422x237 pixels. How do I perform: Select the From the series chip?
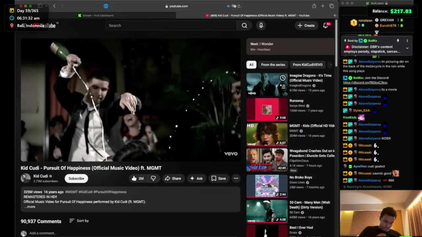pos(273,65)
